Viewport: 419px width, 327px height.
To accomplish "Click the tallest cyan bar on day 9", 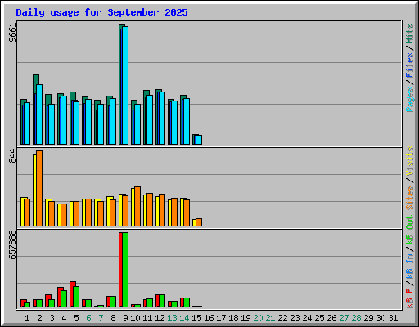I will [125, 85].
